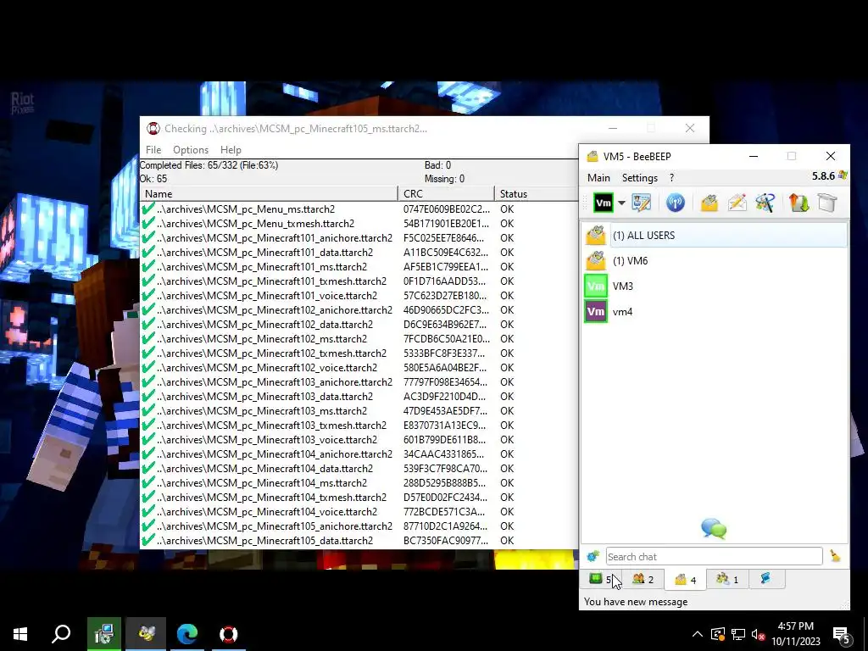Viewport: 868px width, 651px height.
Task: Switch to the chats tab labeled 4
Action: (x=685, y=579)
